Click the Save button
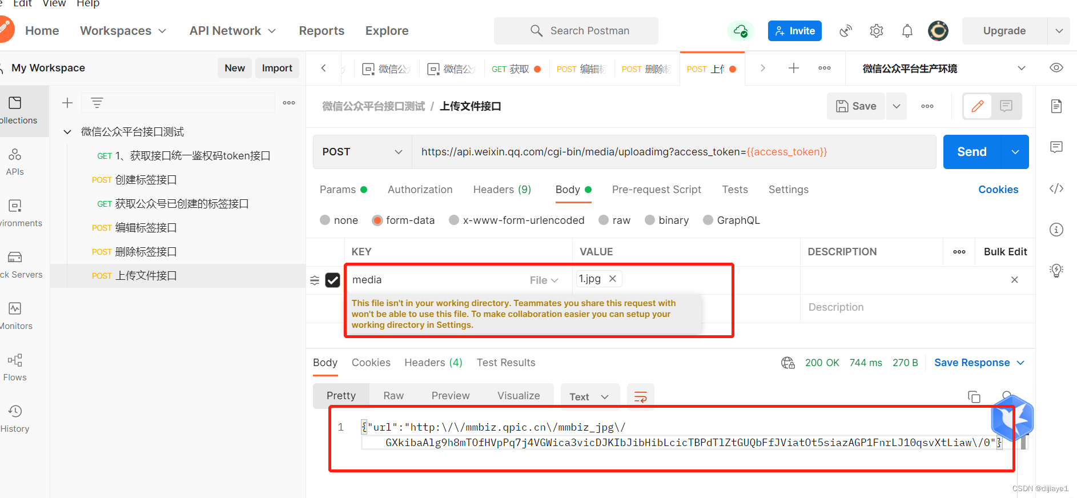The width and height of the screenshot is (1077, 498). (856, 106)
